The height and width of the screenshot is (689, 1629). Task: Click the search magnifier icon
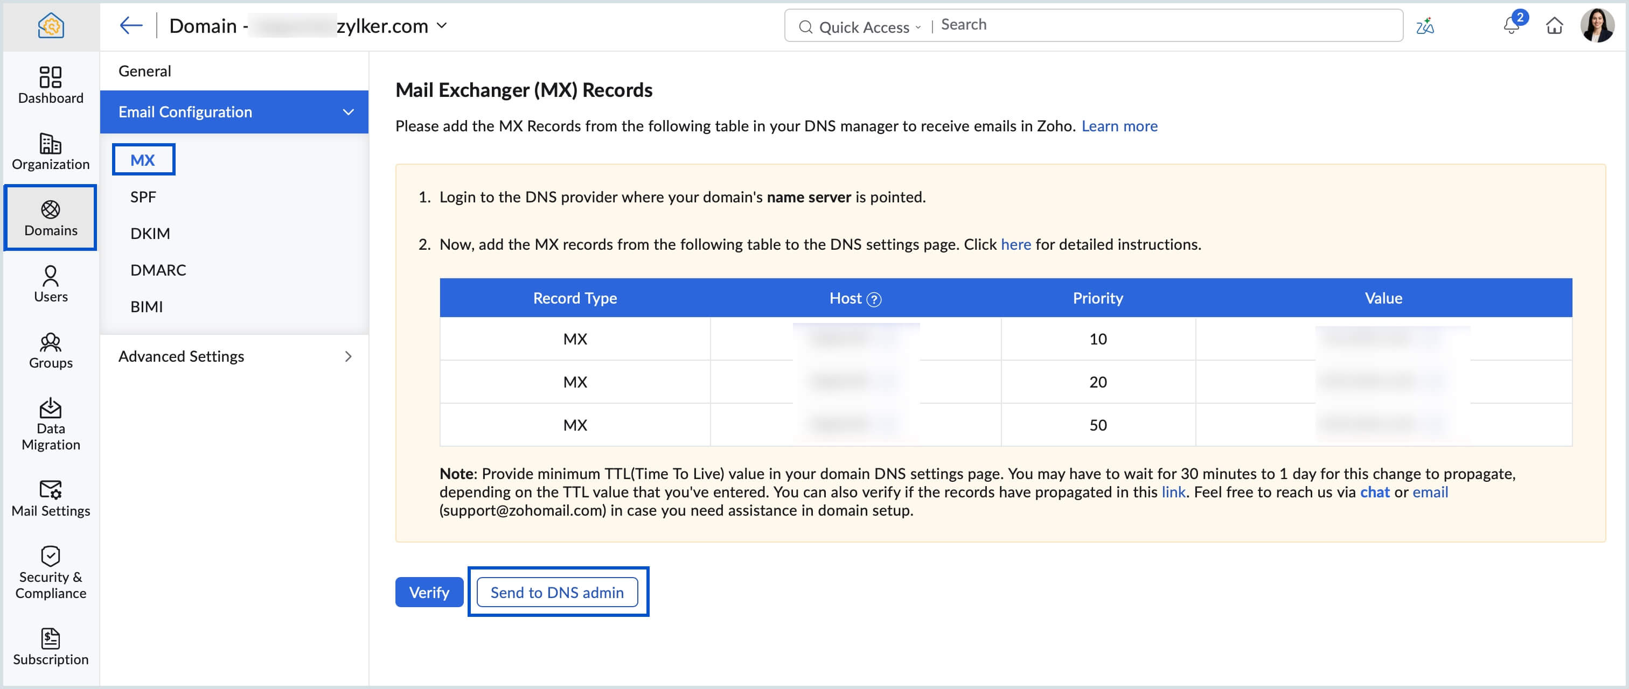pos(805,26)
